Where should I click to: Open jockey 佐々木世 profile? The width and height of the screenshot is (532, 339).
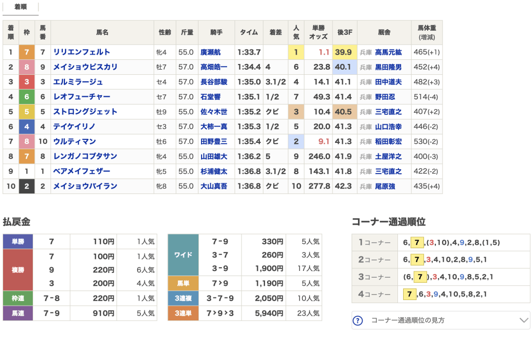[214, 112]
